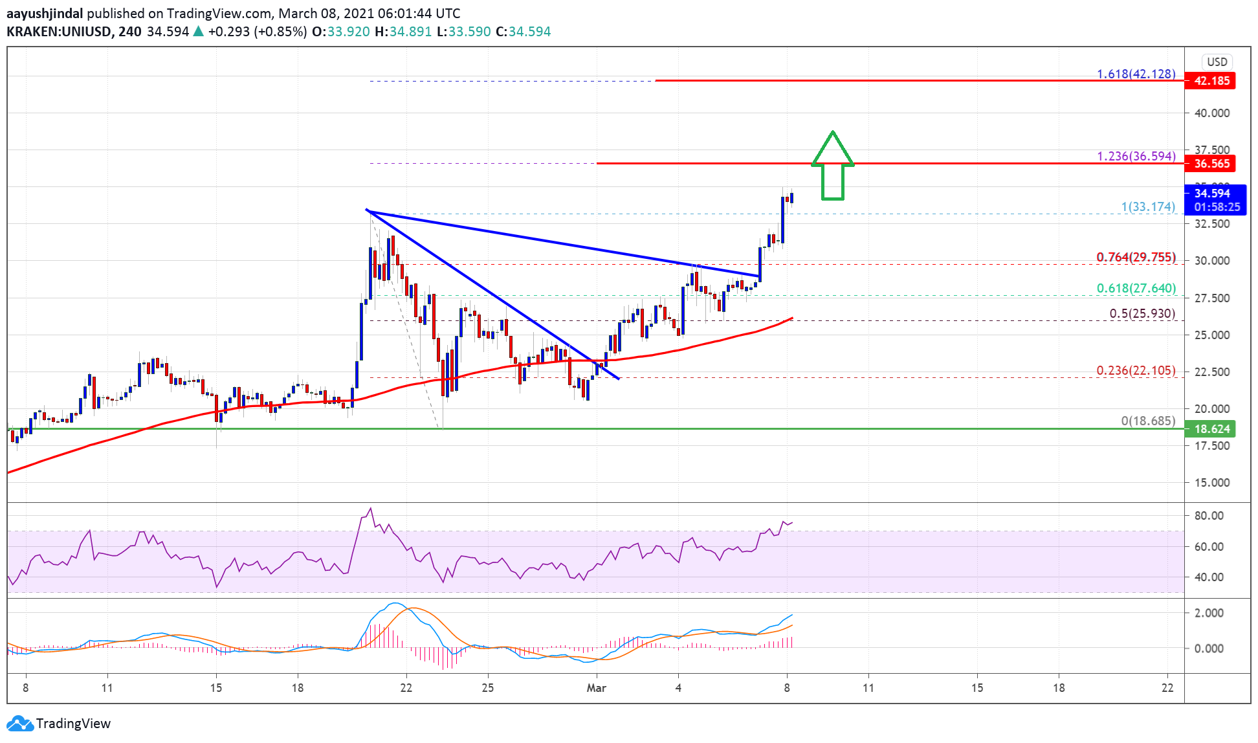Click the 0.764(29.755) Fibonacci level label
This screenshot has width=1258, height=743.
[1136, 257]
